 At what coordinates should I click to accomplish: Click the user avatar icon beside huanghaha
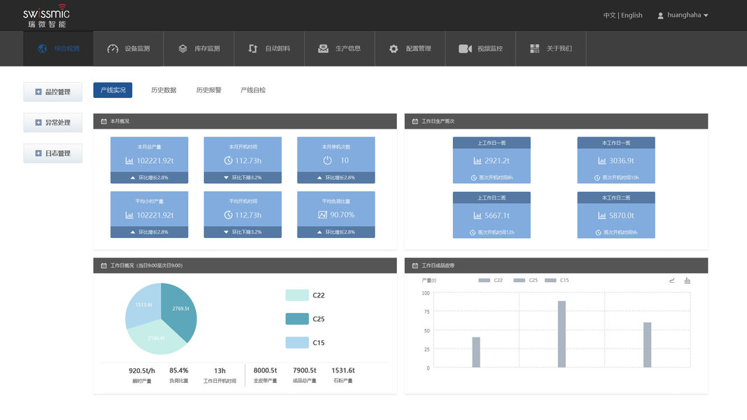tap(660, 15)
